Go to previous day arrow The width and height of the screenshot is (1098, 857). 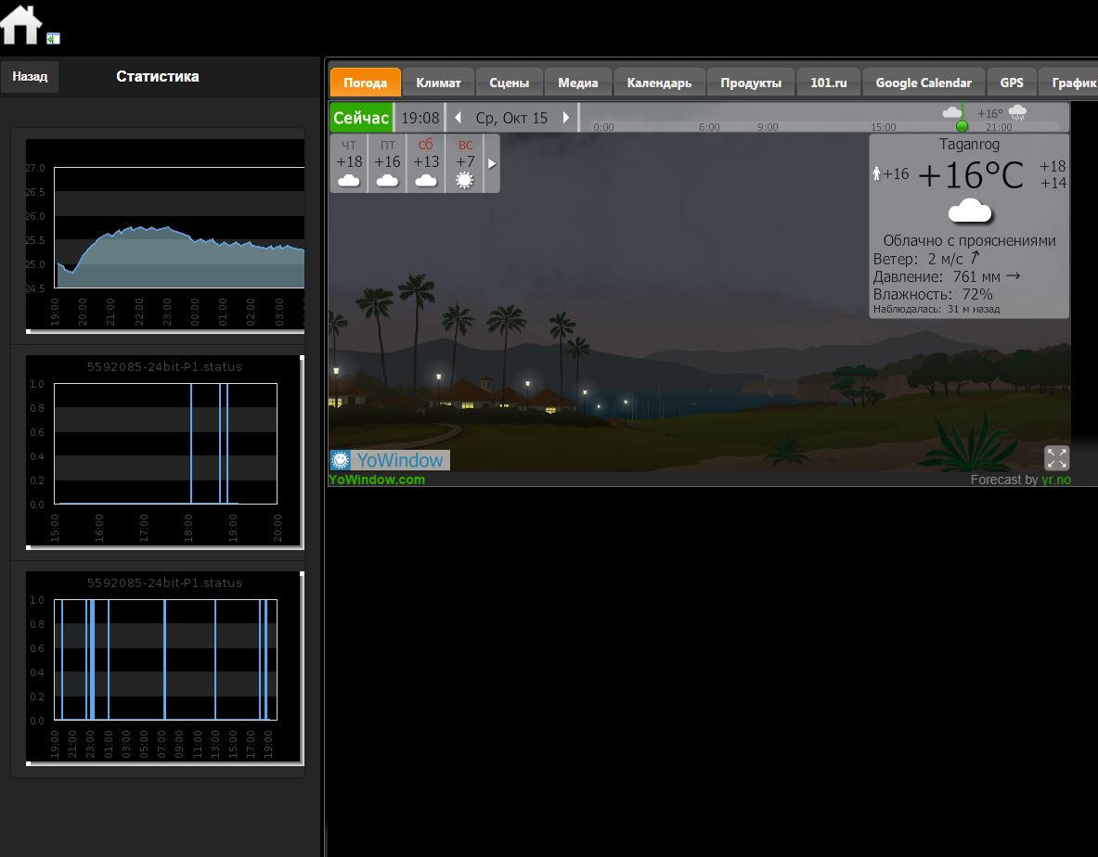(x=458, y=118)
